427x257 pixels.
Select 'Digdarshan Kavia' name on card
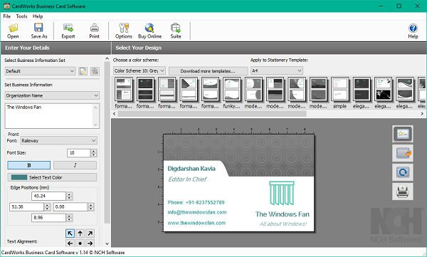[x=191, y=169]
